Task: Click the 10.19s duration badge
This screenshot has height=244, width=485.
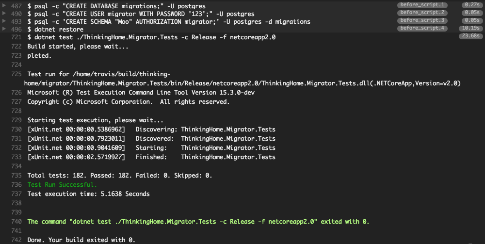Action: coord(469,29)
